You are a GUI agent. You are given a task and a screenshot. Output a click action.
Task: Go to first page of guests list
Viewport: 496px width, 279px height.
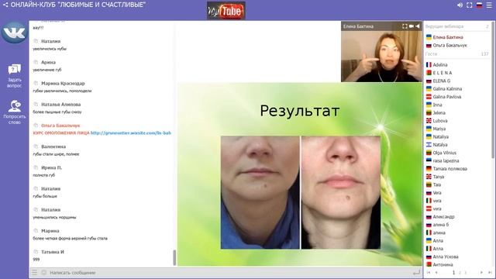pyautogui.click(x=429, y=272)
